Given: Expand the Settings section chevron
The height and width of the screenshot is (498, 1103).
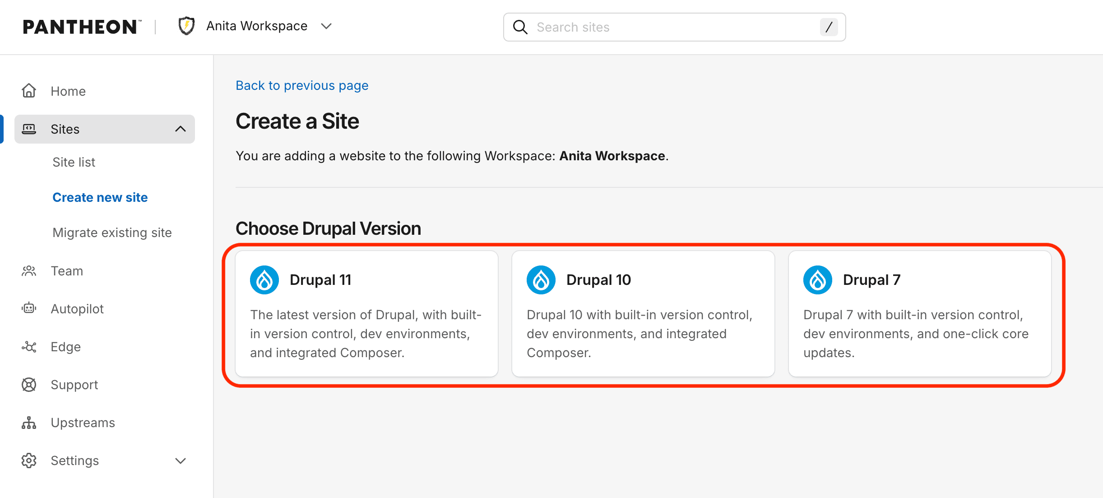Looking at the screenshot, I should click(x=181, y=461).
